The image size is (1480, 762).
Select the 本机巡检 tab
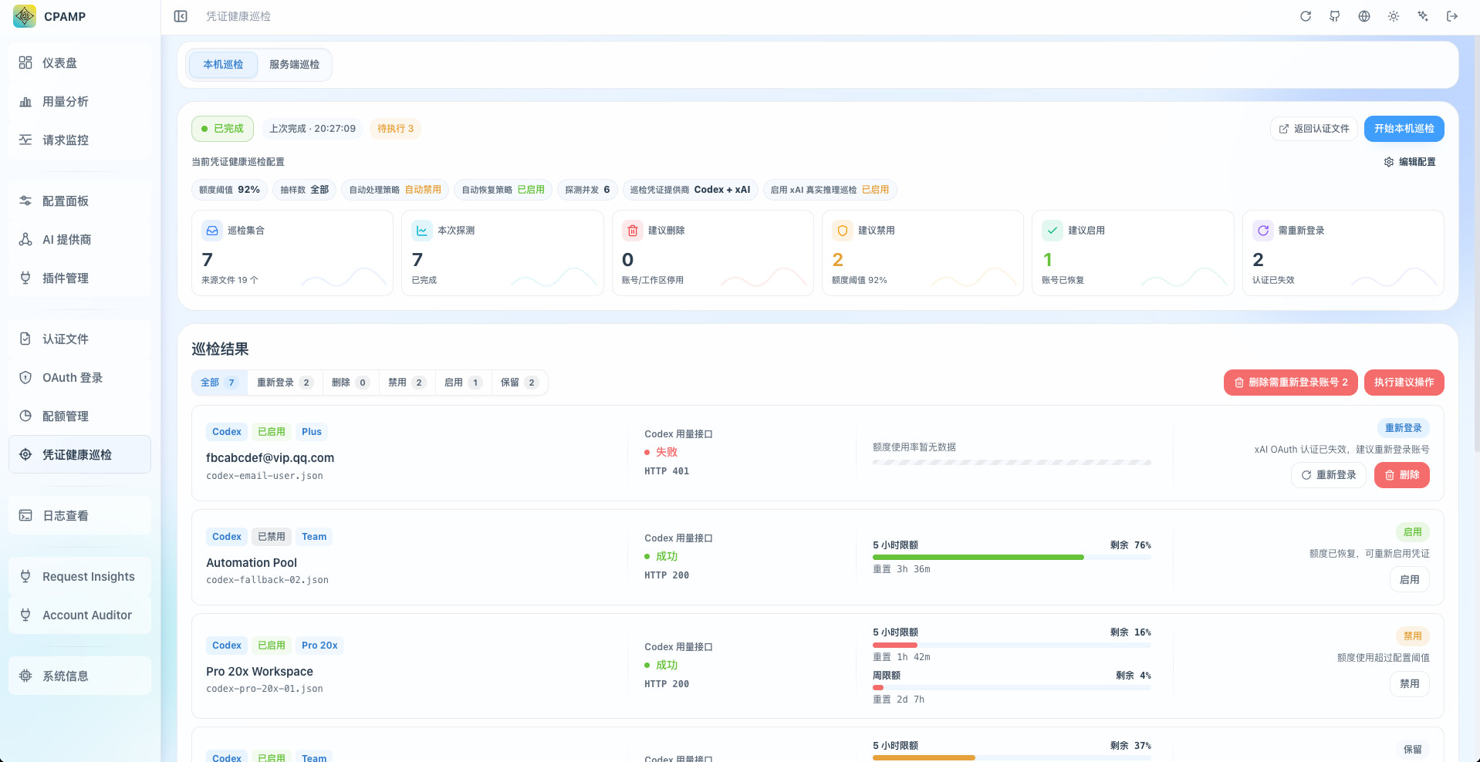coord(223,65)
